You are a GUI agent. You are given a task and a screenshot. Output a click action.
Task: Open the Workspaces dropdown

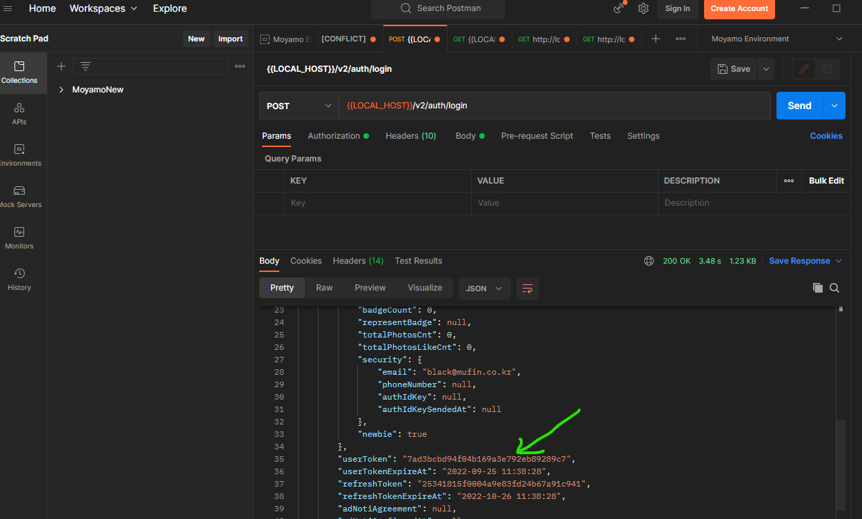point(103,8)
